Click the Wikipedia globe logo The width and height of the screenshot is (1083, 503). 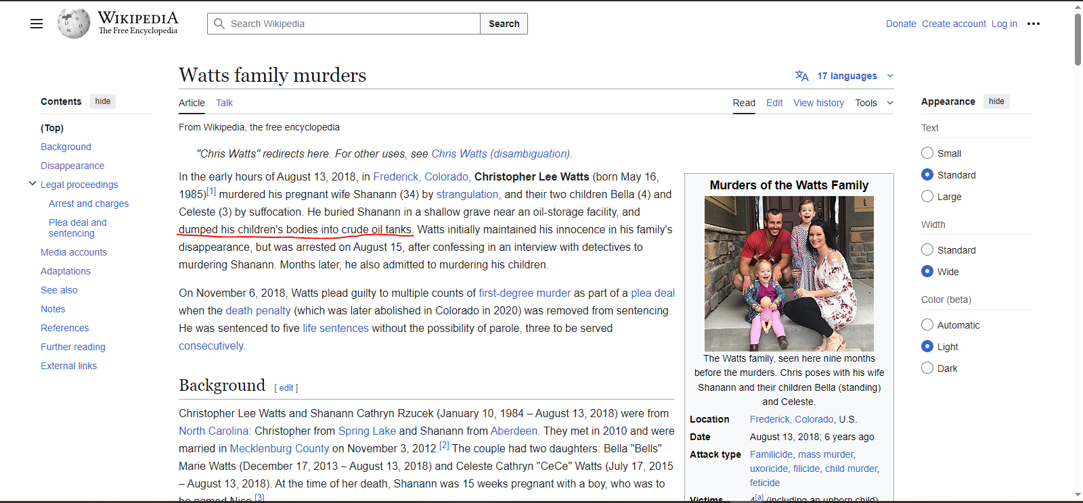point(74,24)
